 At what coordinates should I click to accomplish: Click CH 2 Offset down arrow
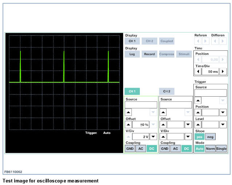tap(188, 124)
